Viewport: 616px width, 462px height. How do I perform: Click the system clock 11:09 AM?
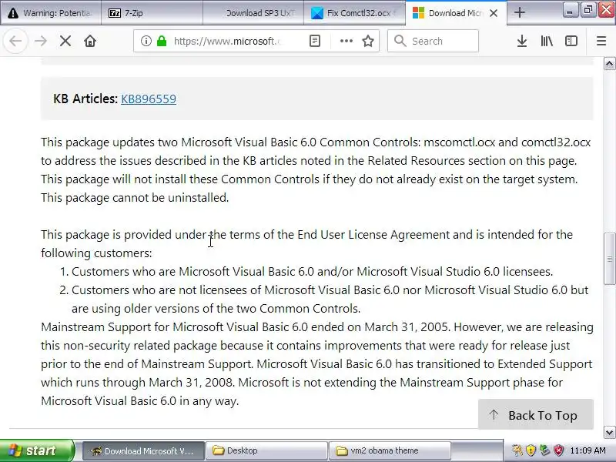coord(588,450)
